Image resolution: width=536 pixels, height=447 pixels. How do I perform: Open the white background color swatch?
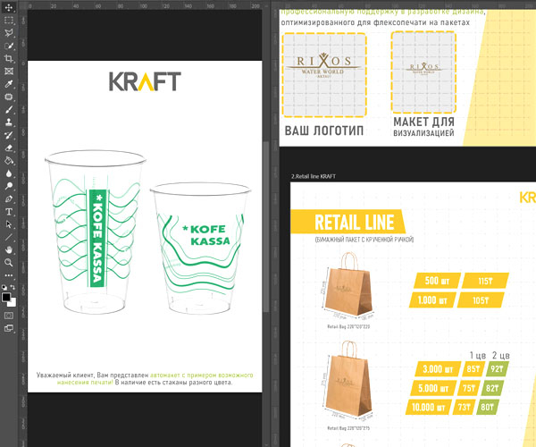[13, 303]
